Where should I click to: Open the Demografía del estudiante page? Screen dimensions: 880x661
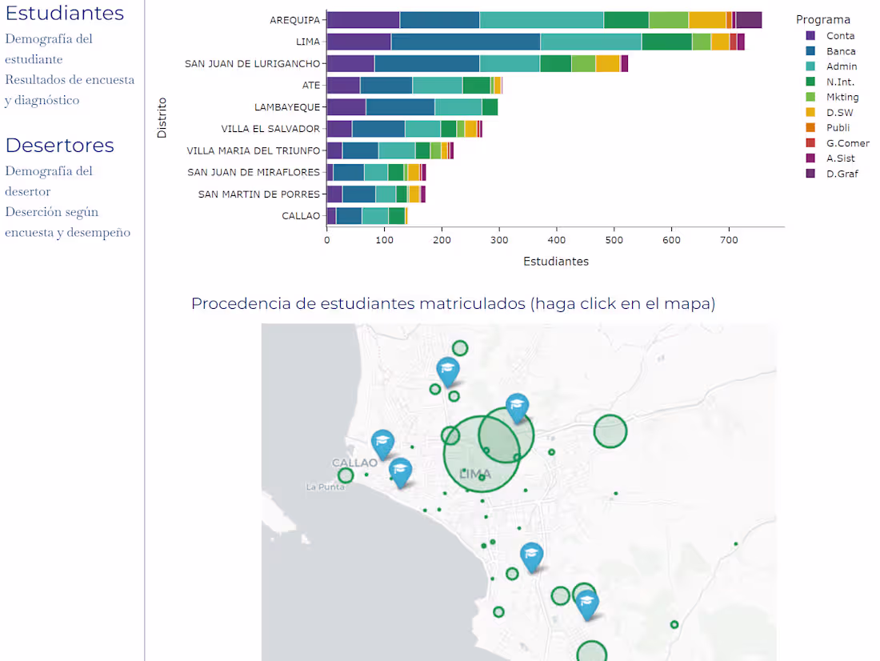(48, 48)
